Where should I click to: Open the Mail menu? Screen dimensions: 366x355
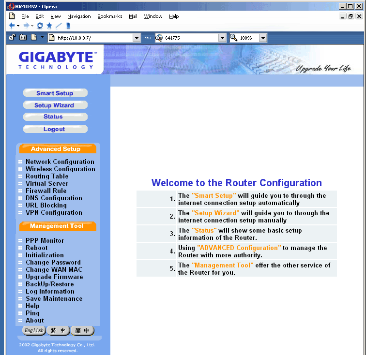tap(133, 16)
